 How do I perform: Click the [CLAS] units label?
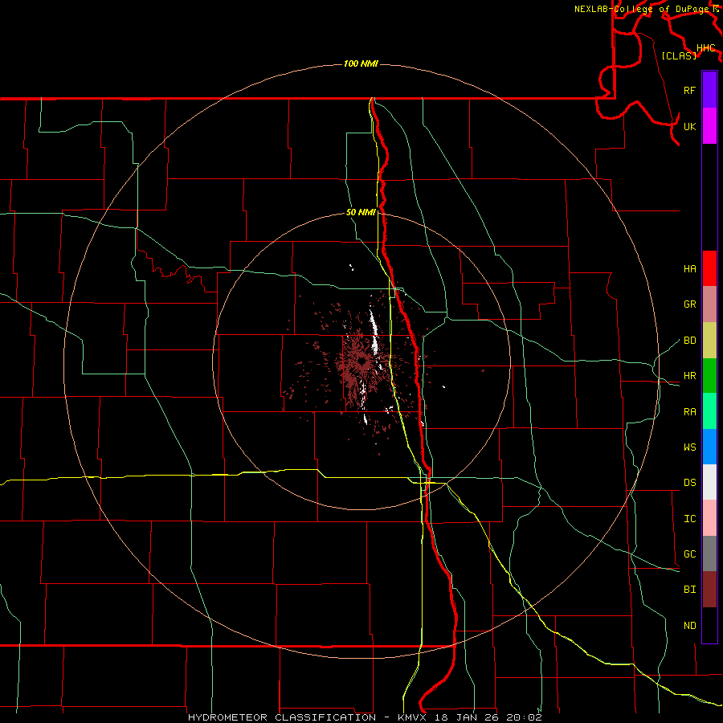pos(679,55)
